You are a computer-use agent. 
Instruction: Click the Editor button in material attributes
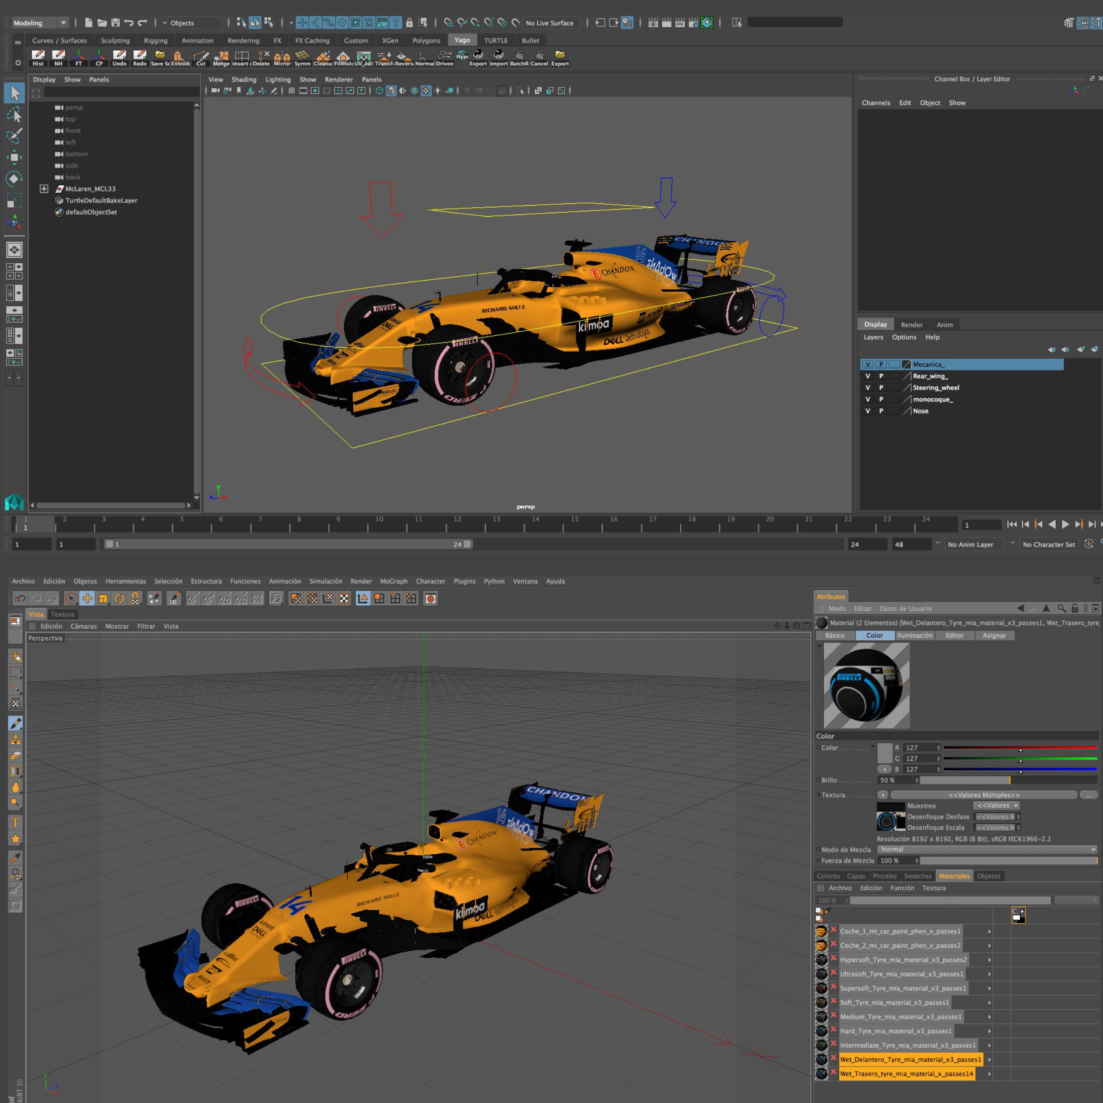pyautogui.click(x=955, y=635)
